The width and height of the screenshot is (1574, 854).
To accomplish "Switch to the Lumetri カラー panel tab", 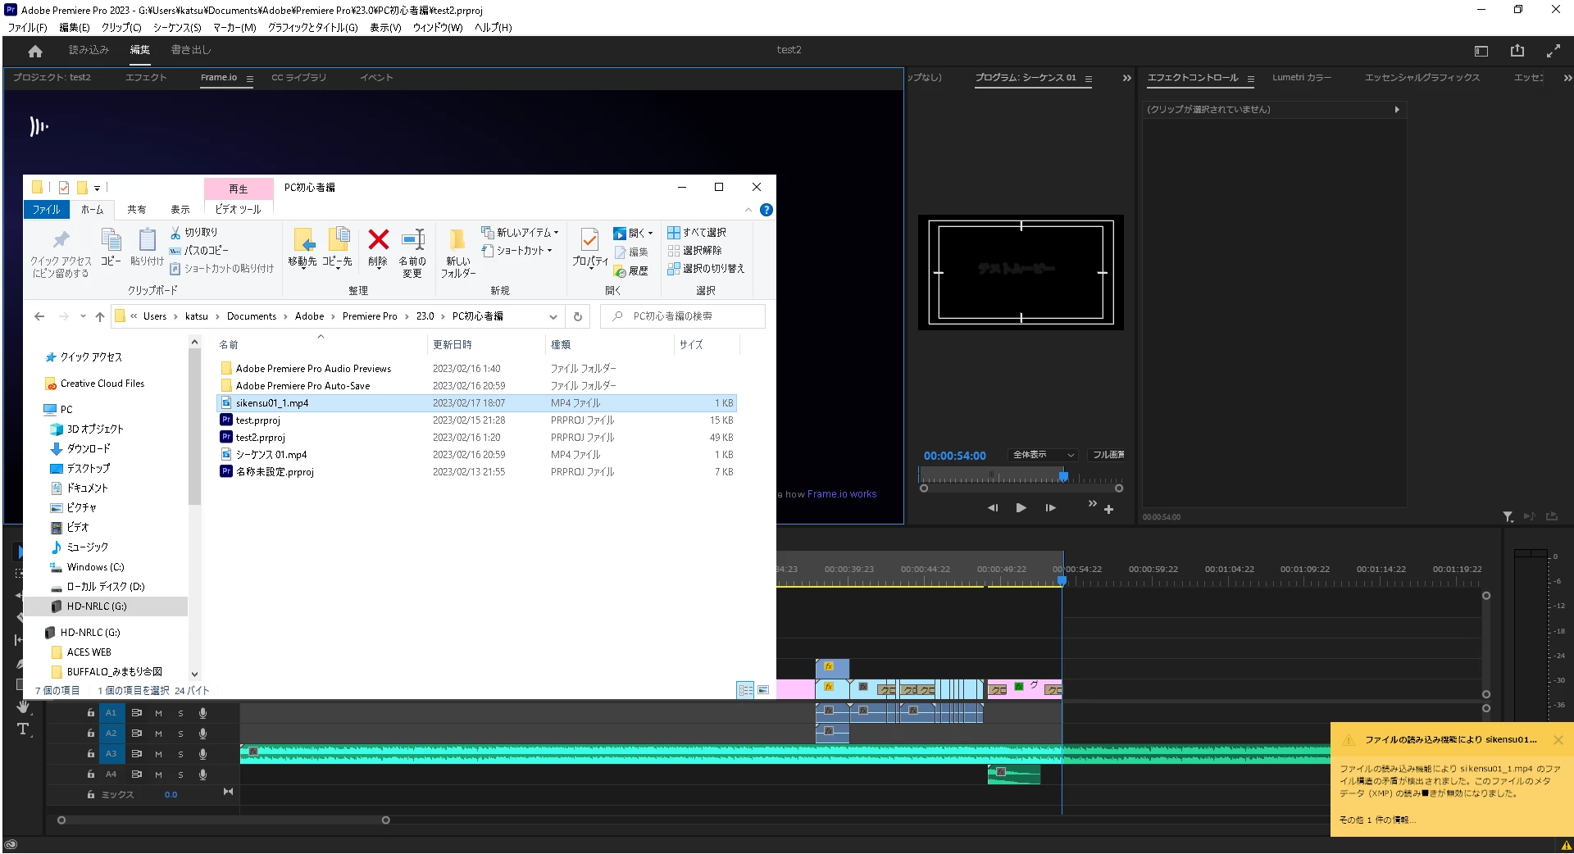I will point(1302,78).
